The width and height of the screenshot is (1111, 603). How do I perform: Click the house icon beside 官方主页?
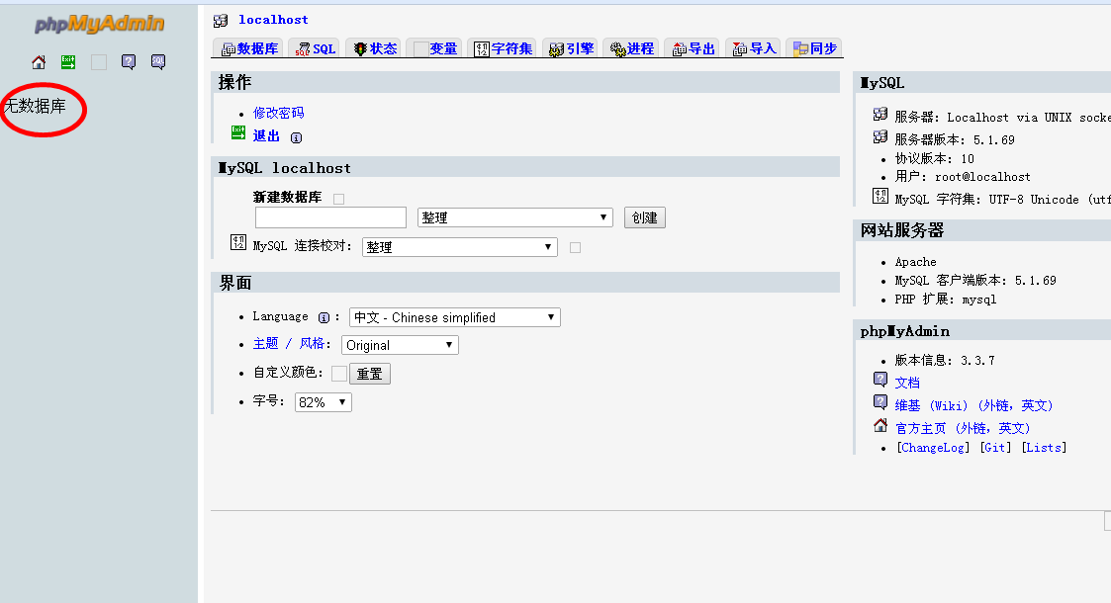[880, 426]
